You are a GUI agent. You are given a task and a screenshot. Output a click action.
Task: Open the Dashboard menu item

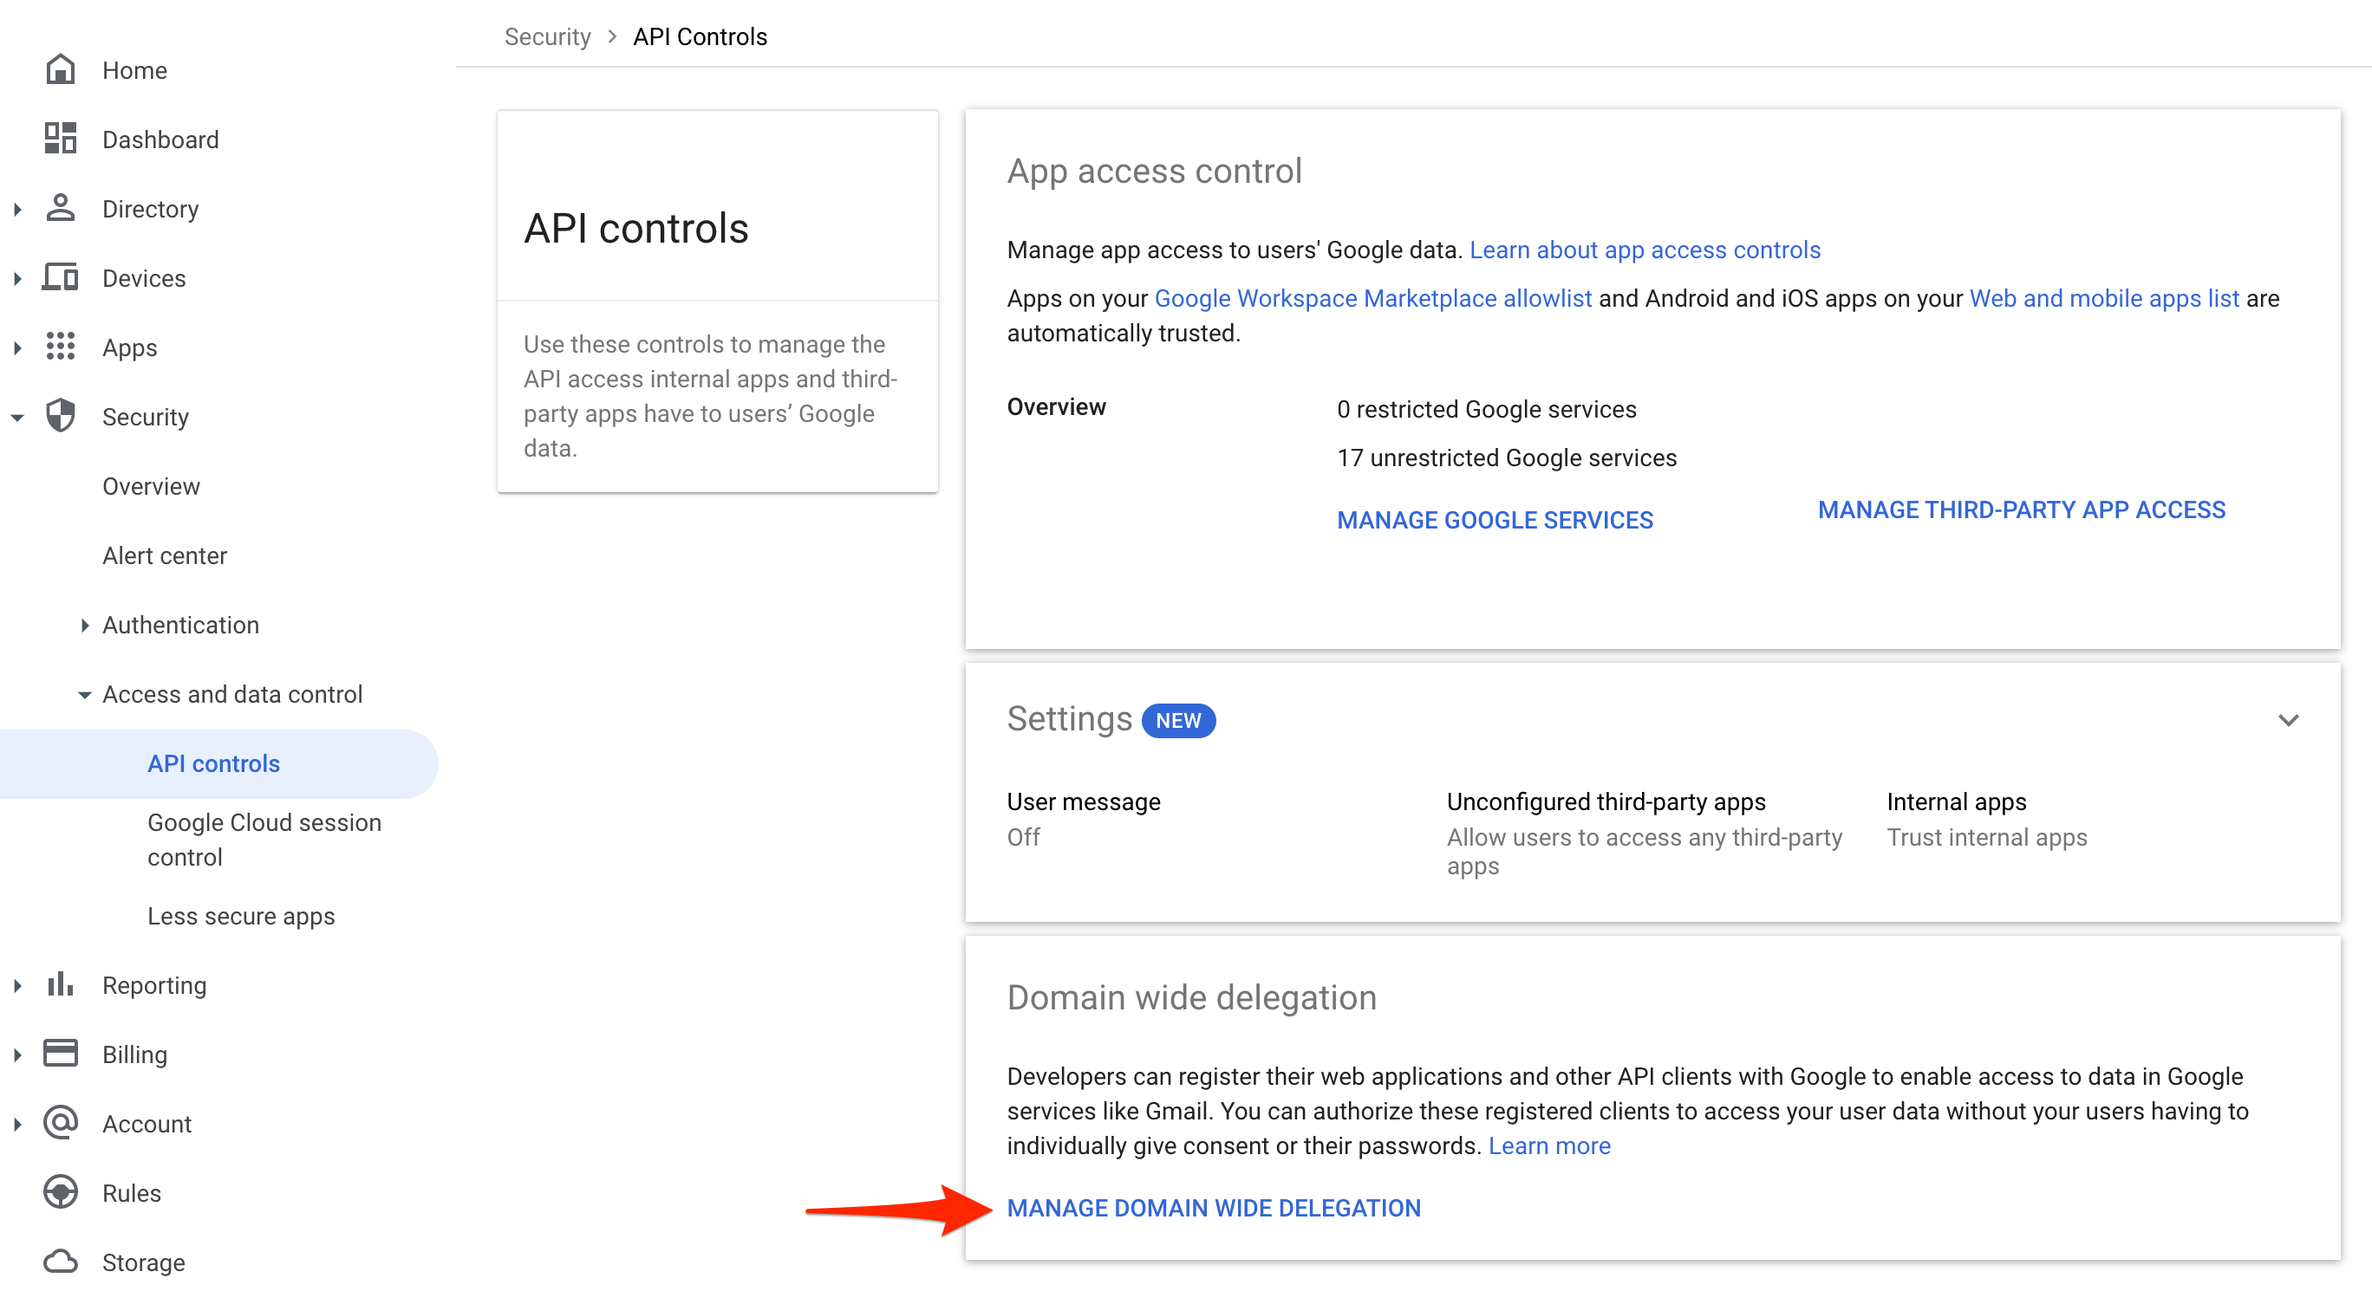click(160, 139)
